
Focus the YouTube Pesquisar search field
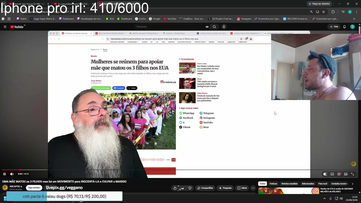coord(172,27)
